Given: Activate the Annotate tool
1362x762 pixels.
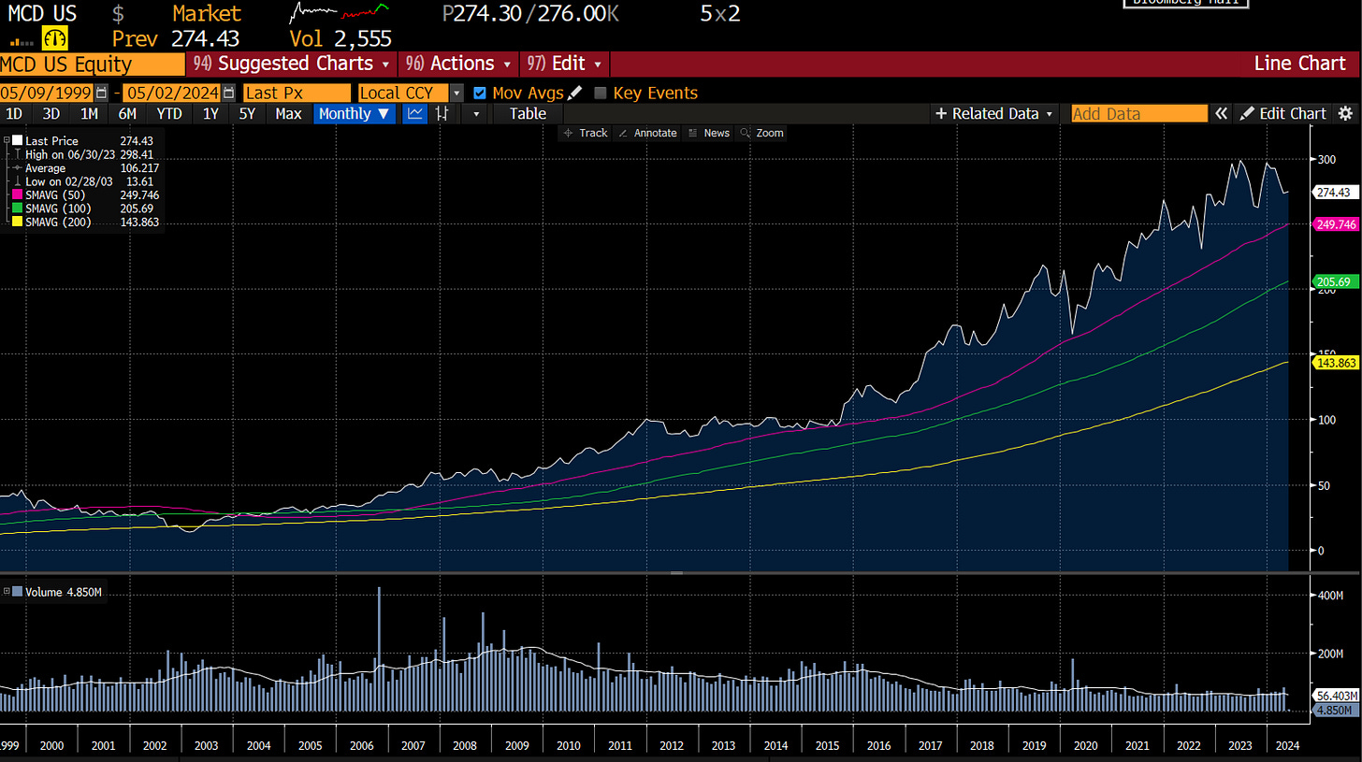Looking at the screenshot, I should [x=648, y=133].
